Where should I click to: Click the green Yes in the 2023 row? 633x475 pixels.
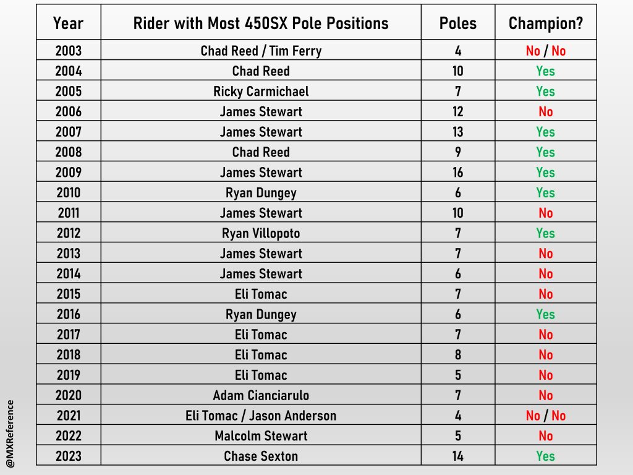click(x=545, y=456)
